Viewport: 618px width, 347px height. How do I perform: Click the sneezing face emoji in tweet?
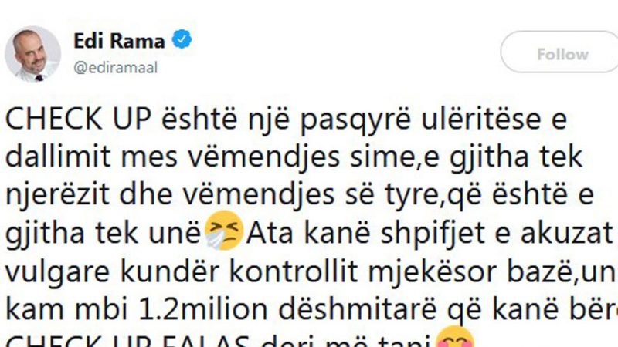pyautogui.click(x=224, y=231)
